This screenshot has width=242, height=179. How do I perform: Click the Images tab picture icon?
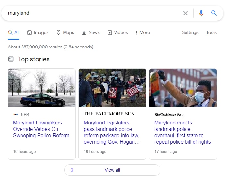pyautogui.click(x=30, y=33)
